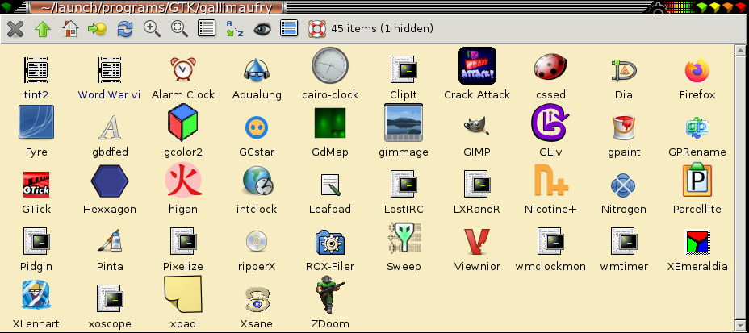Launch Fyre
749x333 pixels.
tap(36, 123)
